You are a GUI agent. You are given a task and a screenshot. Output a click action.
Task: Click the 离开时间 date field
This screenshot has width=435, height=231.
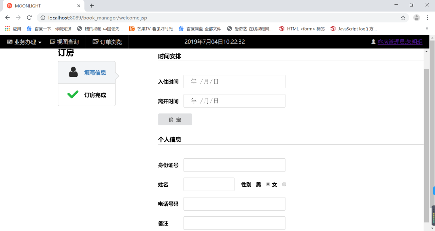pos(234,101)
